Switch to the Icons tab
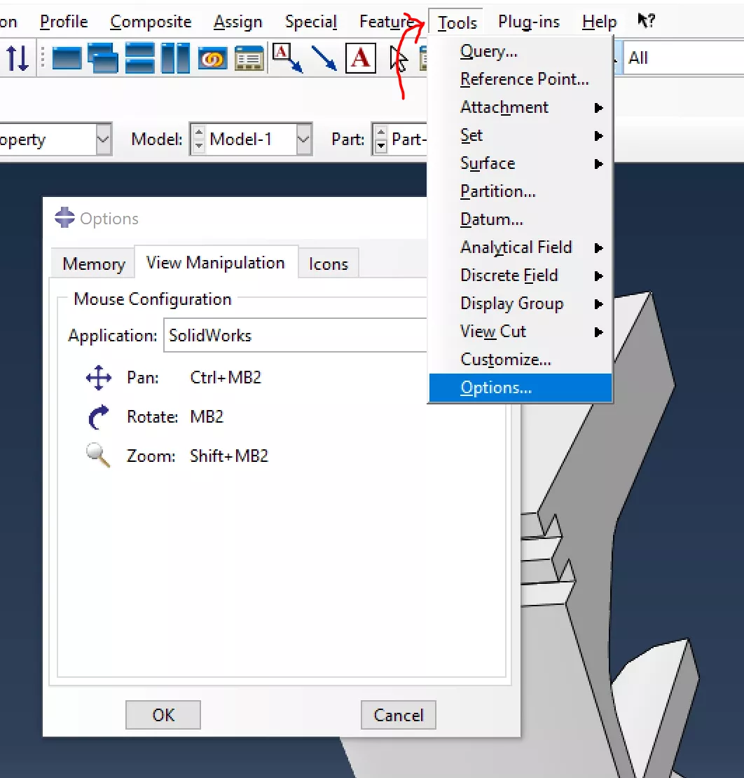The height and width of the screenshot is (778, 744). (328, 264)
